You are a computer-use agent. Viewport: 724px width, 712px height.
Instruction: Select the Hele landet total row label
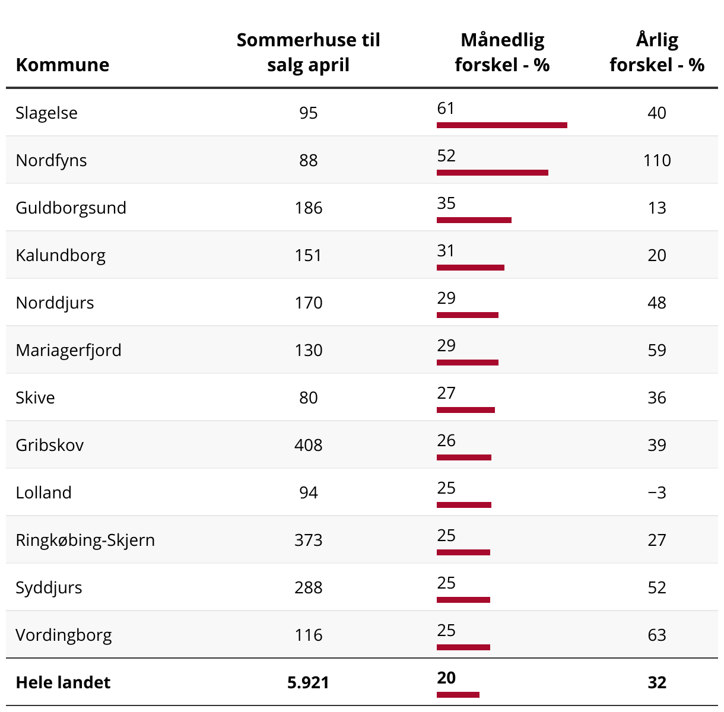click(x=63, y=682)
